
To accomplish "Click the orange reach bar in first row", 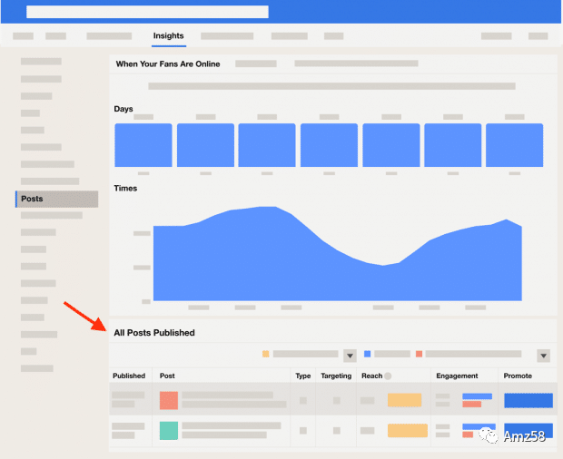I will (x=404, y=400).
